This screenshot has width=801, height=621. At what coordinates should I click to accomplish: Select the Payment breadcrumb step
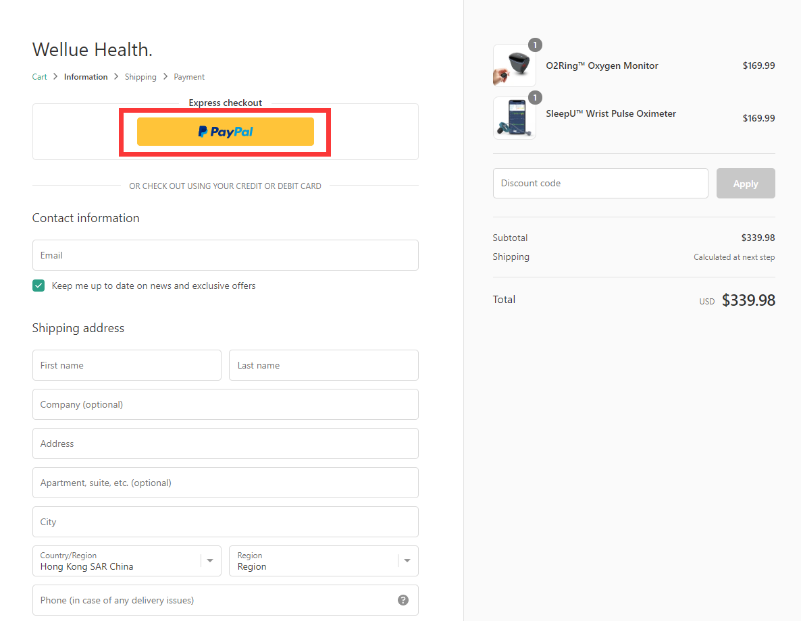189,76
